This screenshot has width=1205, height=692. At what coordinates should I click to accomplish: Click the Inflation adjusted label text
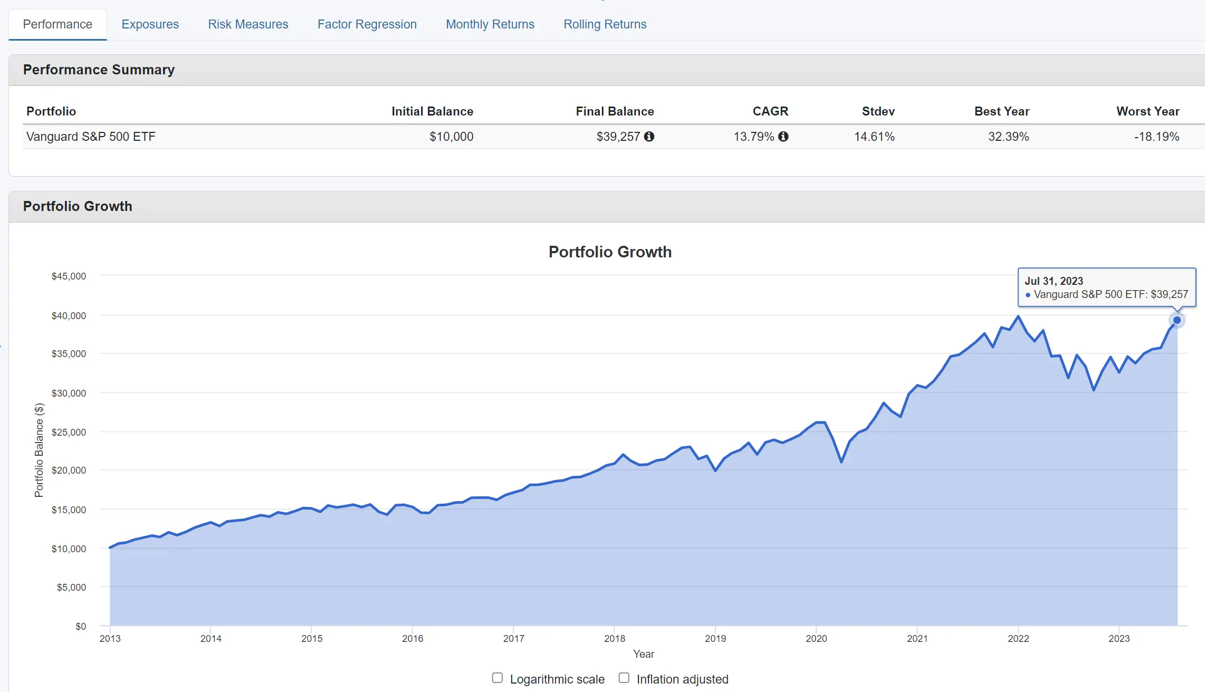(x=682, y=679)
